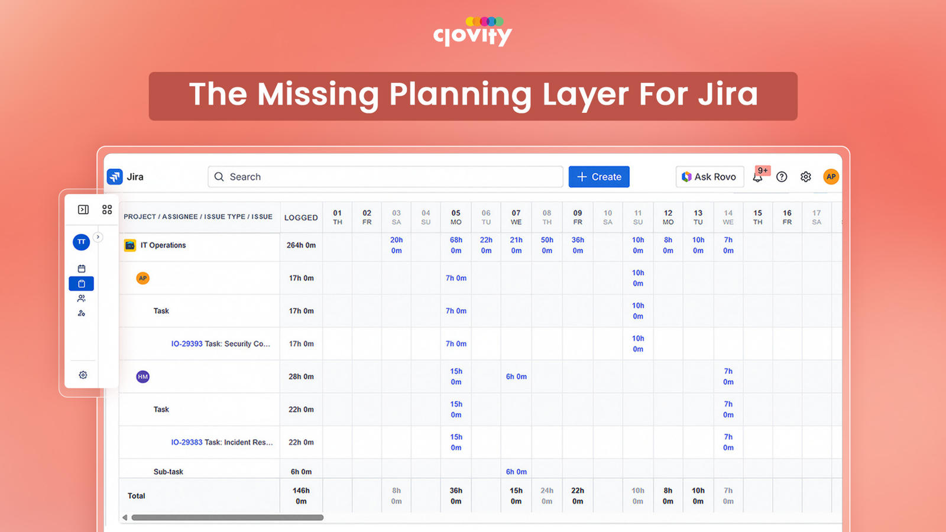Click the 09 FR day column header
The height and width of the screenshot is (532, 946).
point(578,218)
